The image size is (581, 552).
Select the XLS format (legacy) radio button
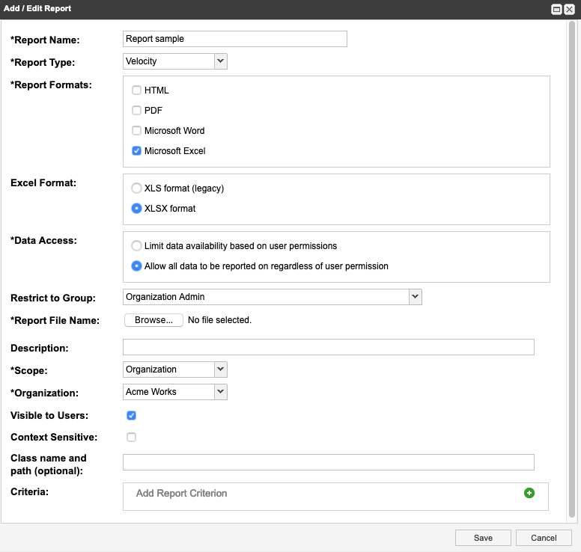point(136,188)
